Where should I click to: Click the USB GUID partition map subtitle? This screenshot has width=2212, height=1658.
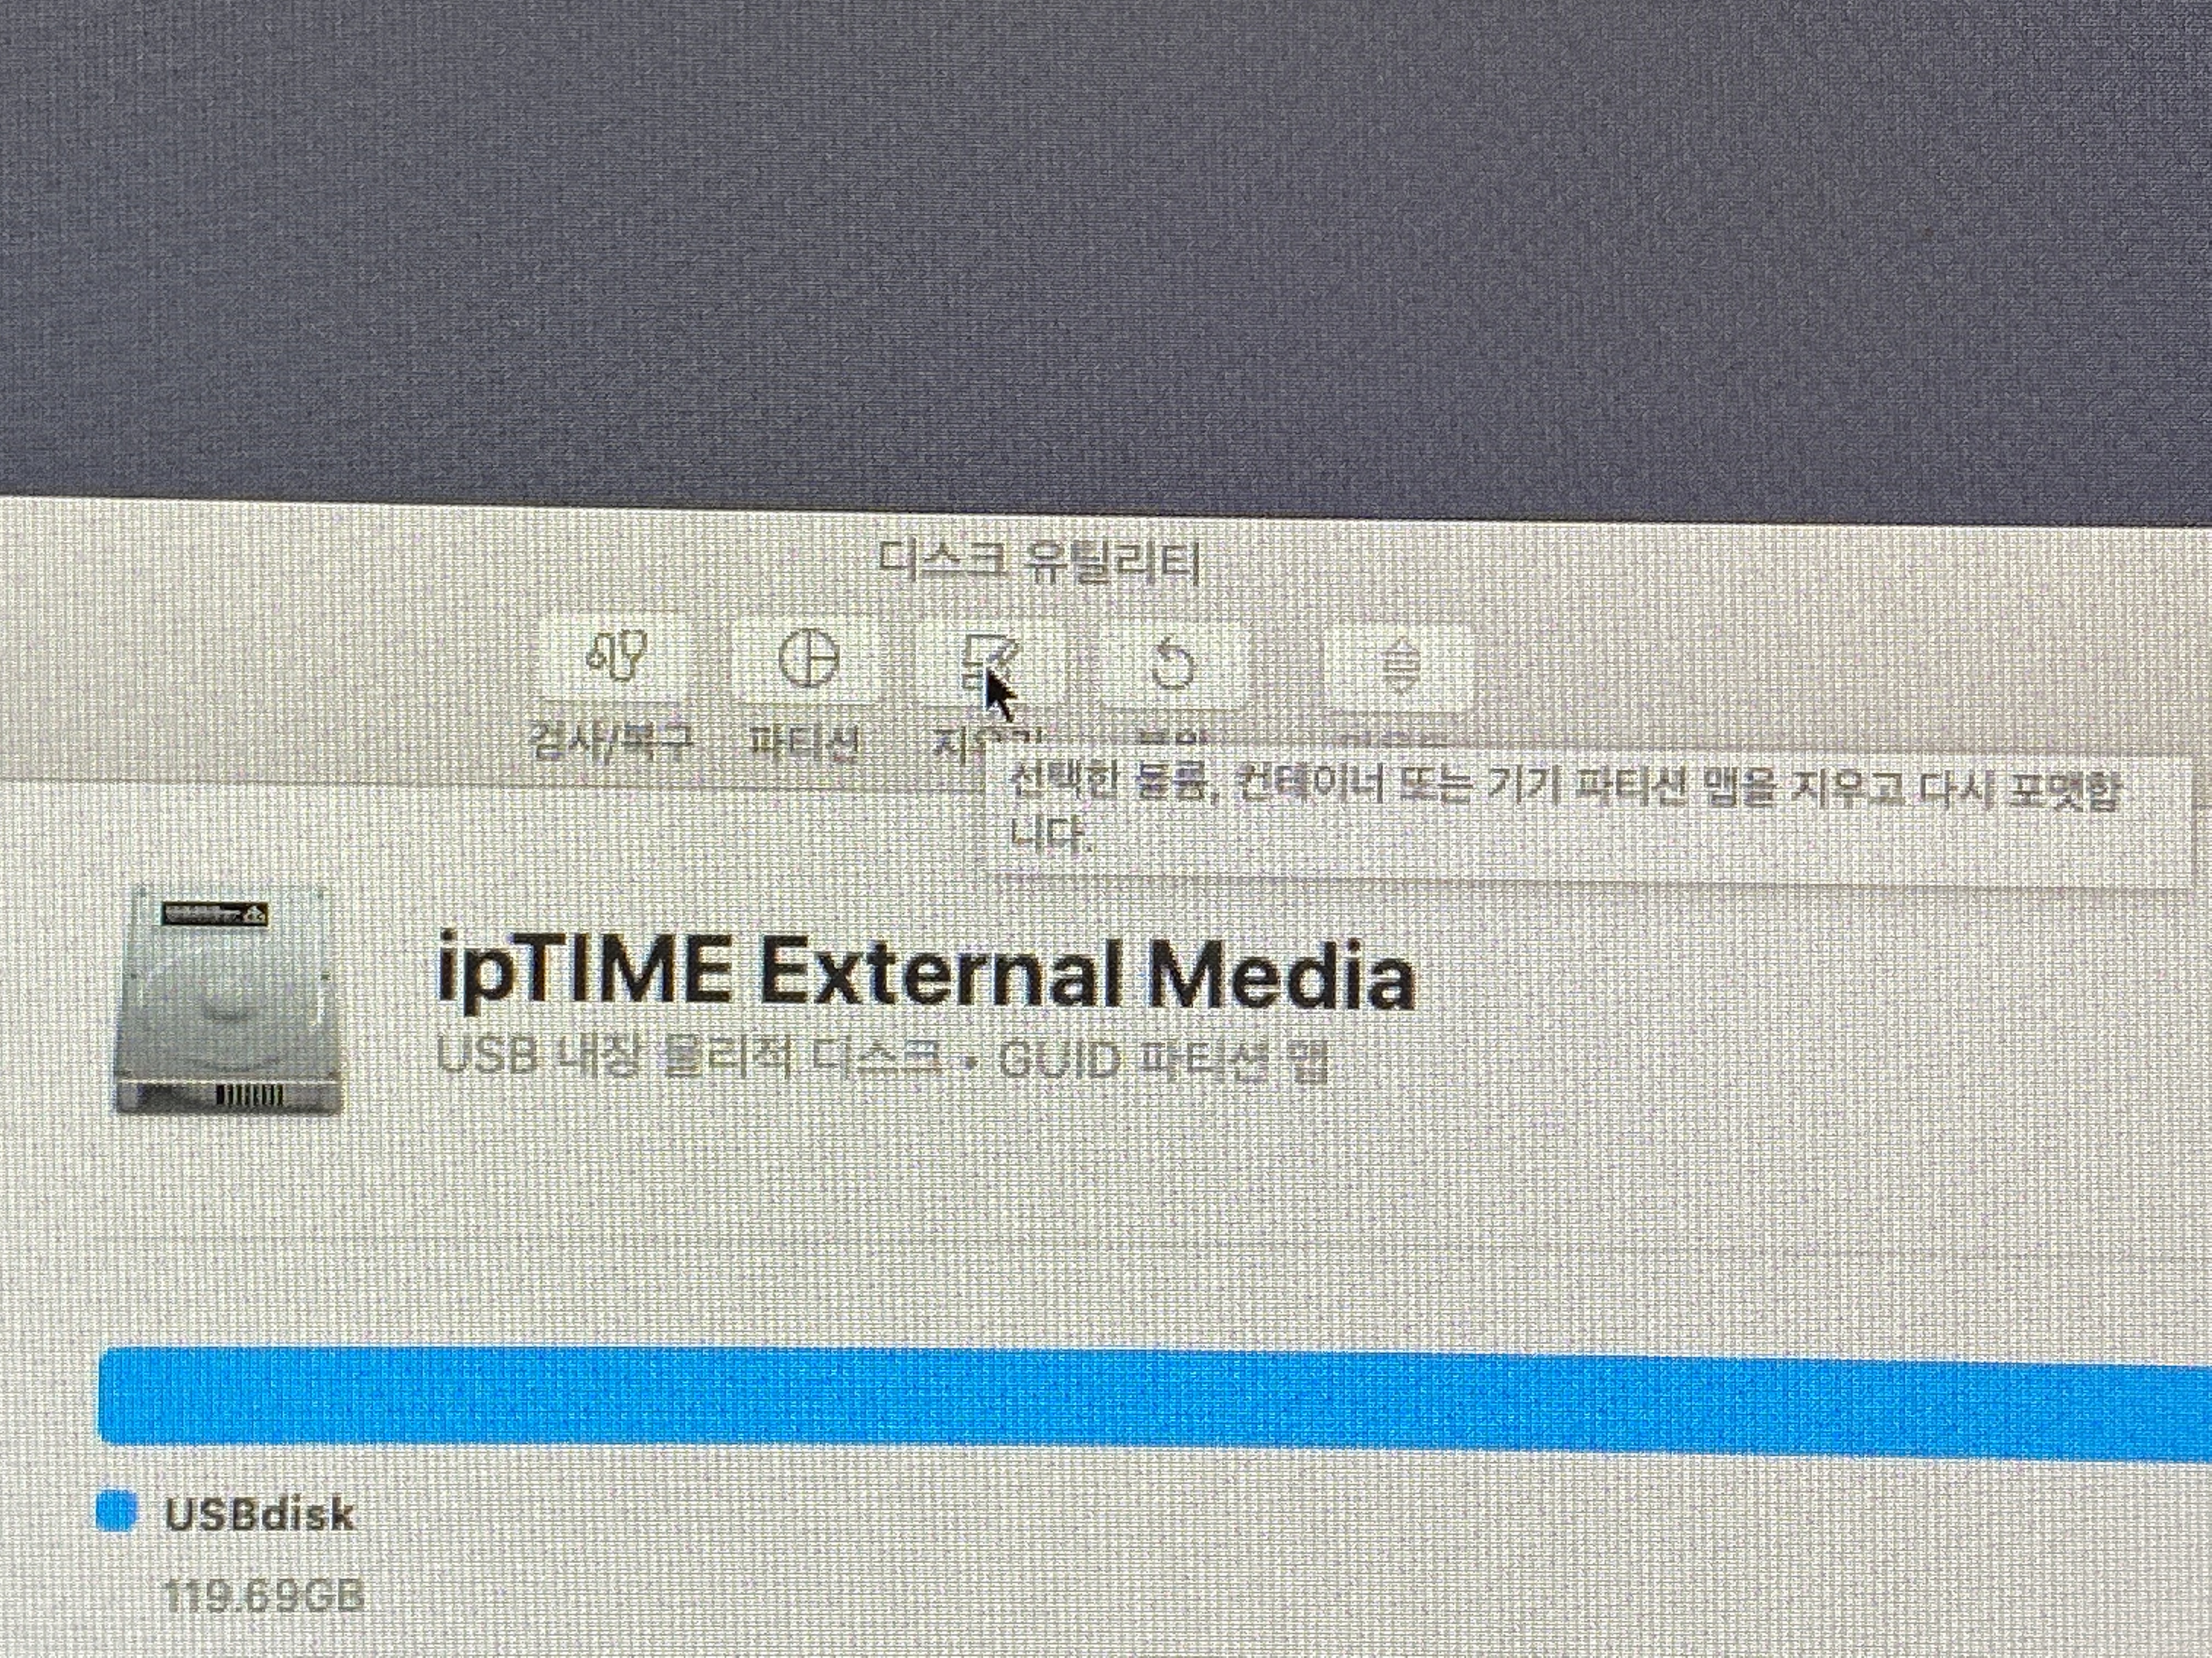pyautogui.click(x=882, y=1059)
